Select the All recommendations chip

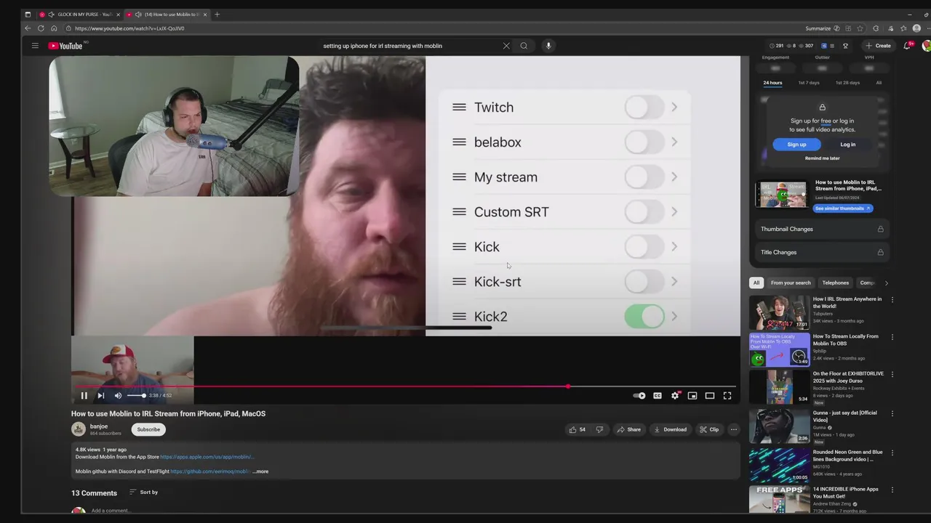(756, 283)
